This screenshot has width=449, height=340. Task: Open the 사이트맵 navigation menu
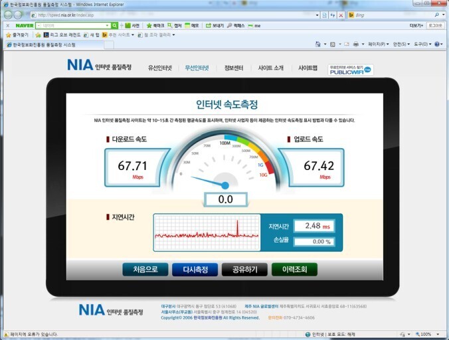308,68
